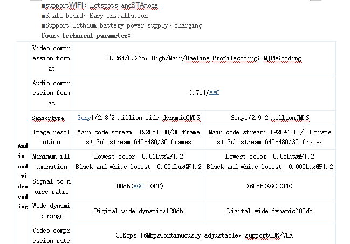Screen dimensions: 350x244
Task: Click the blue "Sony" text in Sensortype row
Action: point(84,118)
